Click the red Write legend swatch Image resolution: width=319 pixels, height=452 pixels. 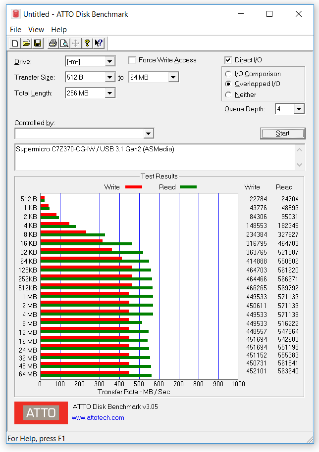point(134,187)
